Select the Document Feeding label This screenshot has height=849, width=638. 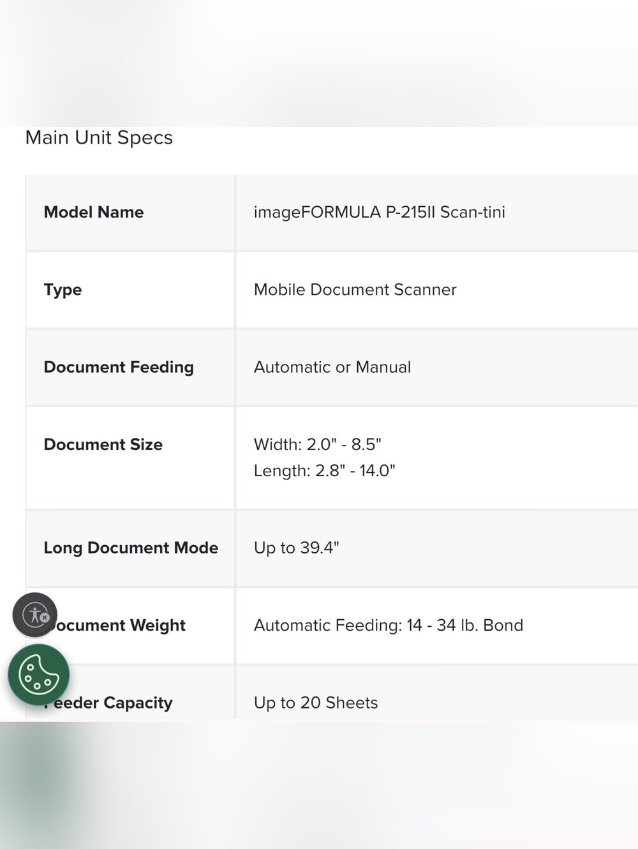119,367
